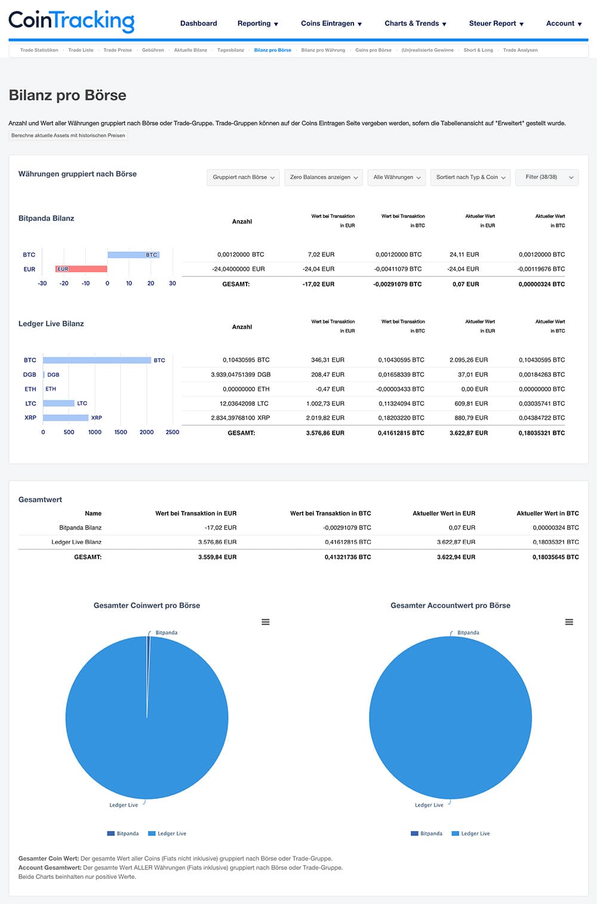The width and height of the screenshot is (597, 904).
Task: Open hamburger menu of Coinwert pie chart
Action: coord(266,622)
